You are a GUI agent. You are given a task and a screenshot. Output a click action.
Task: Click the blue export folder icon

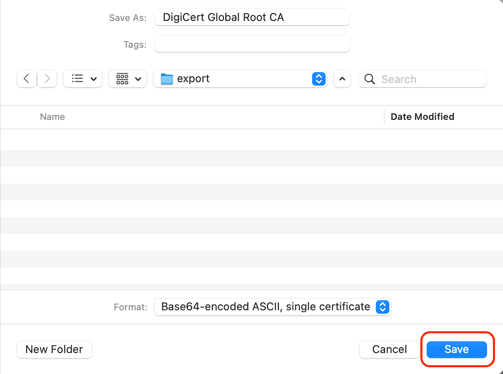167,79
